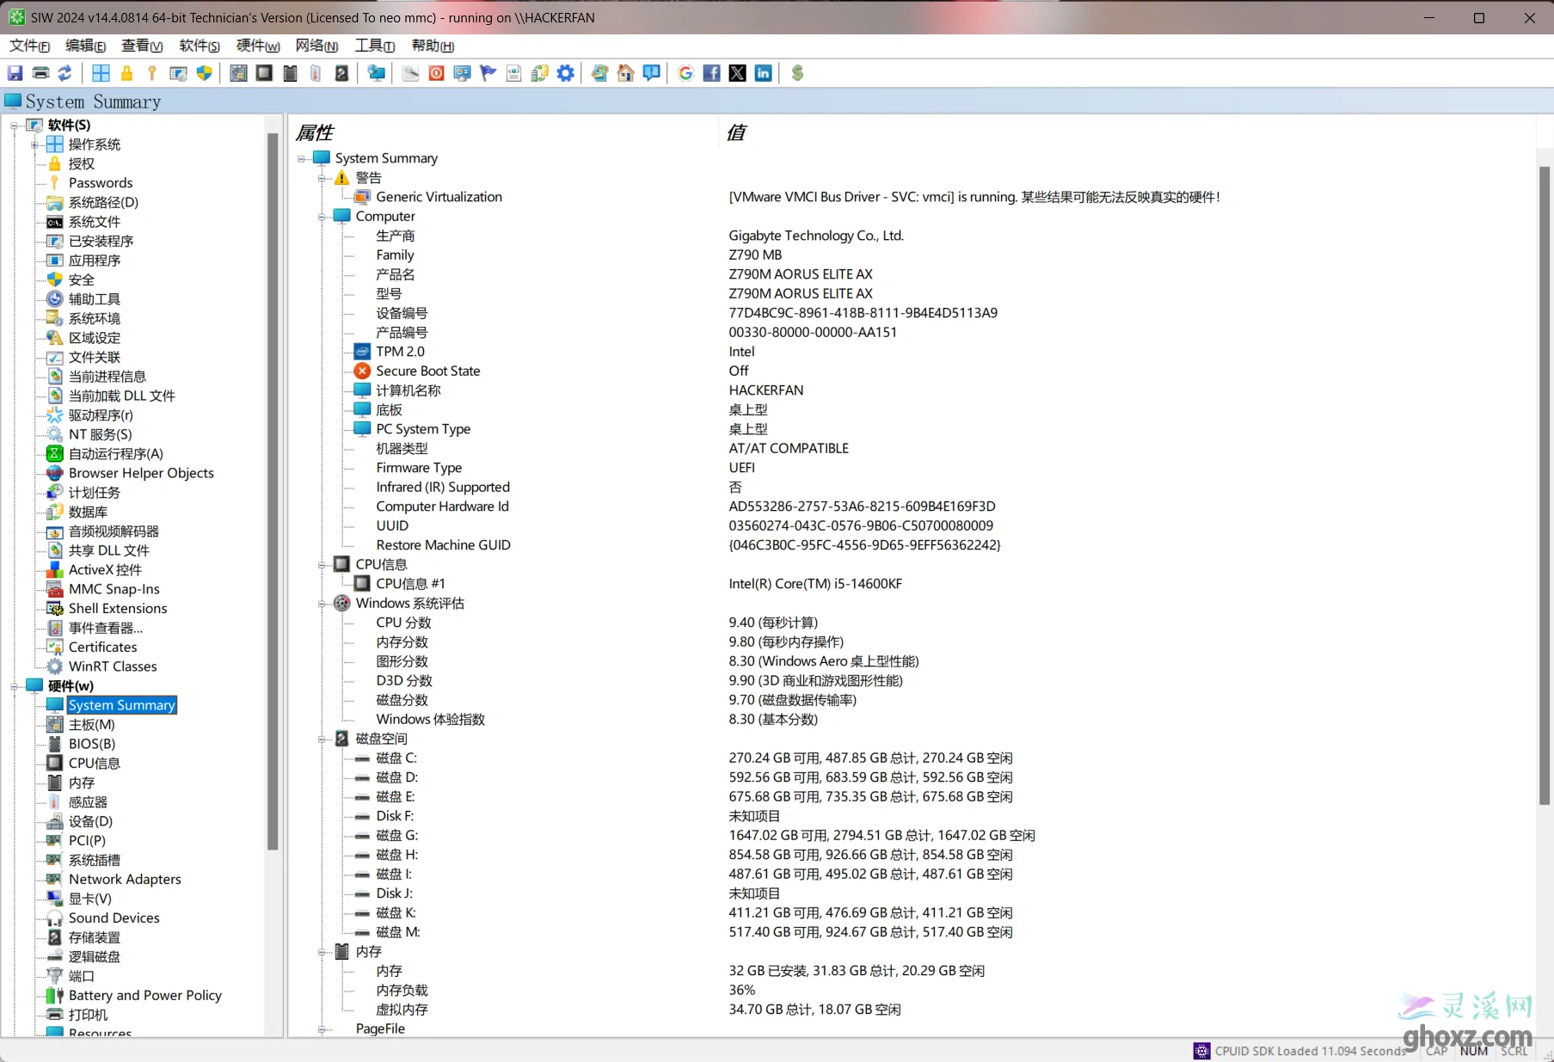
Task: Select Certificates tree item
Action: 102,648
